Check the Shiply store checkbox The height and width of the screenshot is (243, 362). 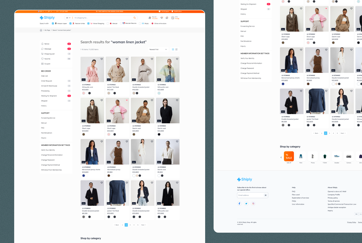click(140, 23)
